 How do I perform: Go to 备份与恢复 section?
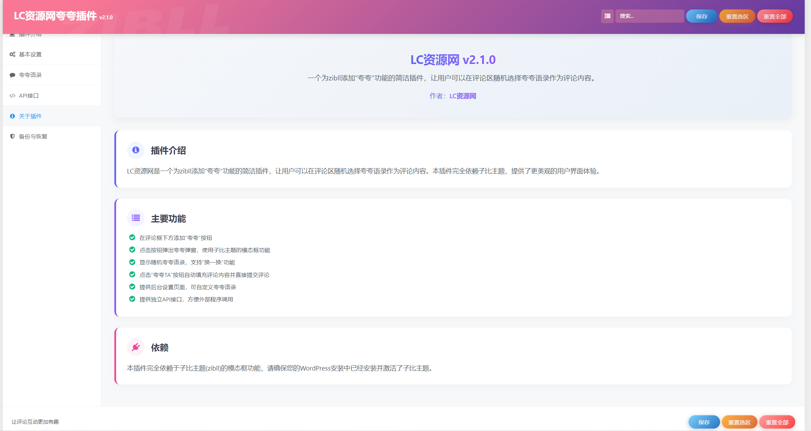pos(33,136)
